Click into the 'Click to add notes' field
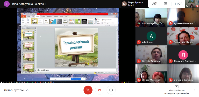The height and width of the screenshot is (97, 199). (76, 70)
